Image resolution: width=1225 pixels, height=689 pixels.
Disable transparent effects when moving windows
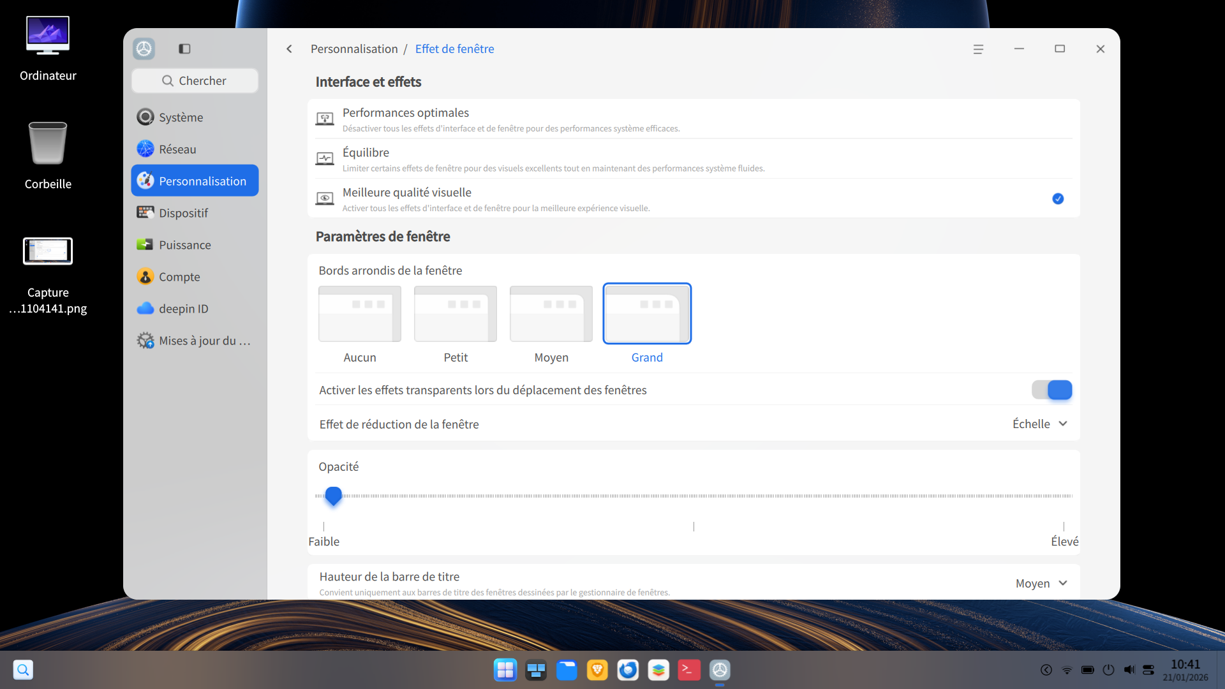(x=1052, y=390)
